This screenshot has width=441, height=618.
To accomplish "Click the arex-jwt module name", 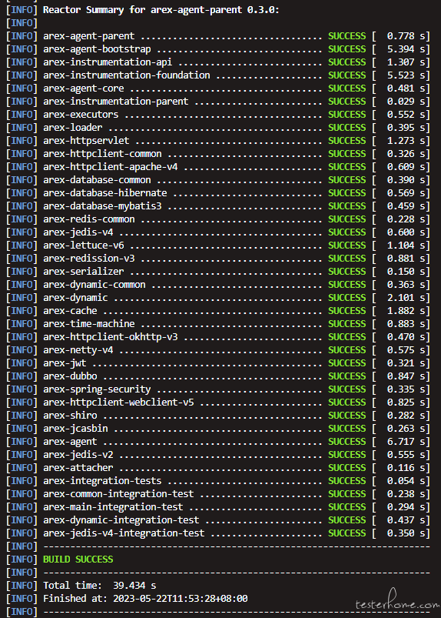I will (65, 362).
